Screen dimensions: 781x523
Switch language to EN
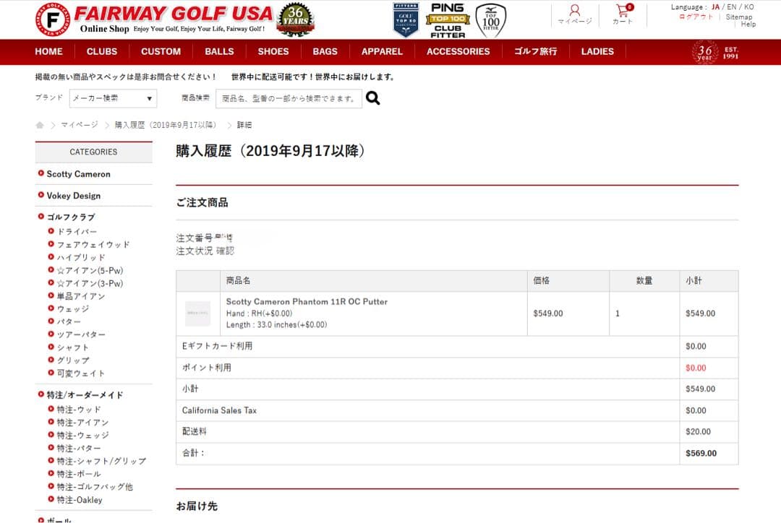732,7
